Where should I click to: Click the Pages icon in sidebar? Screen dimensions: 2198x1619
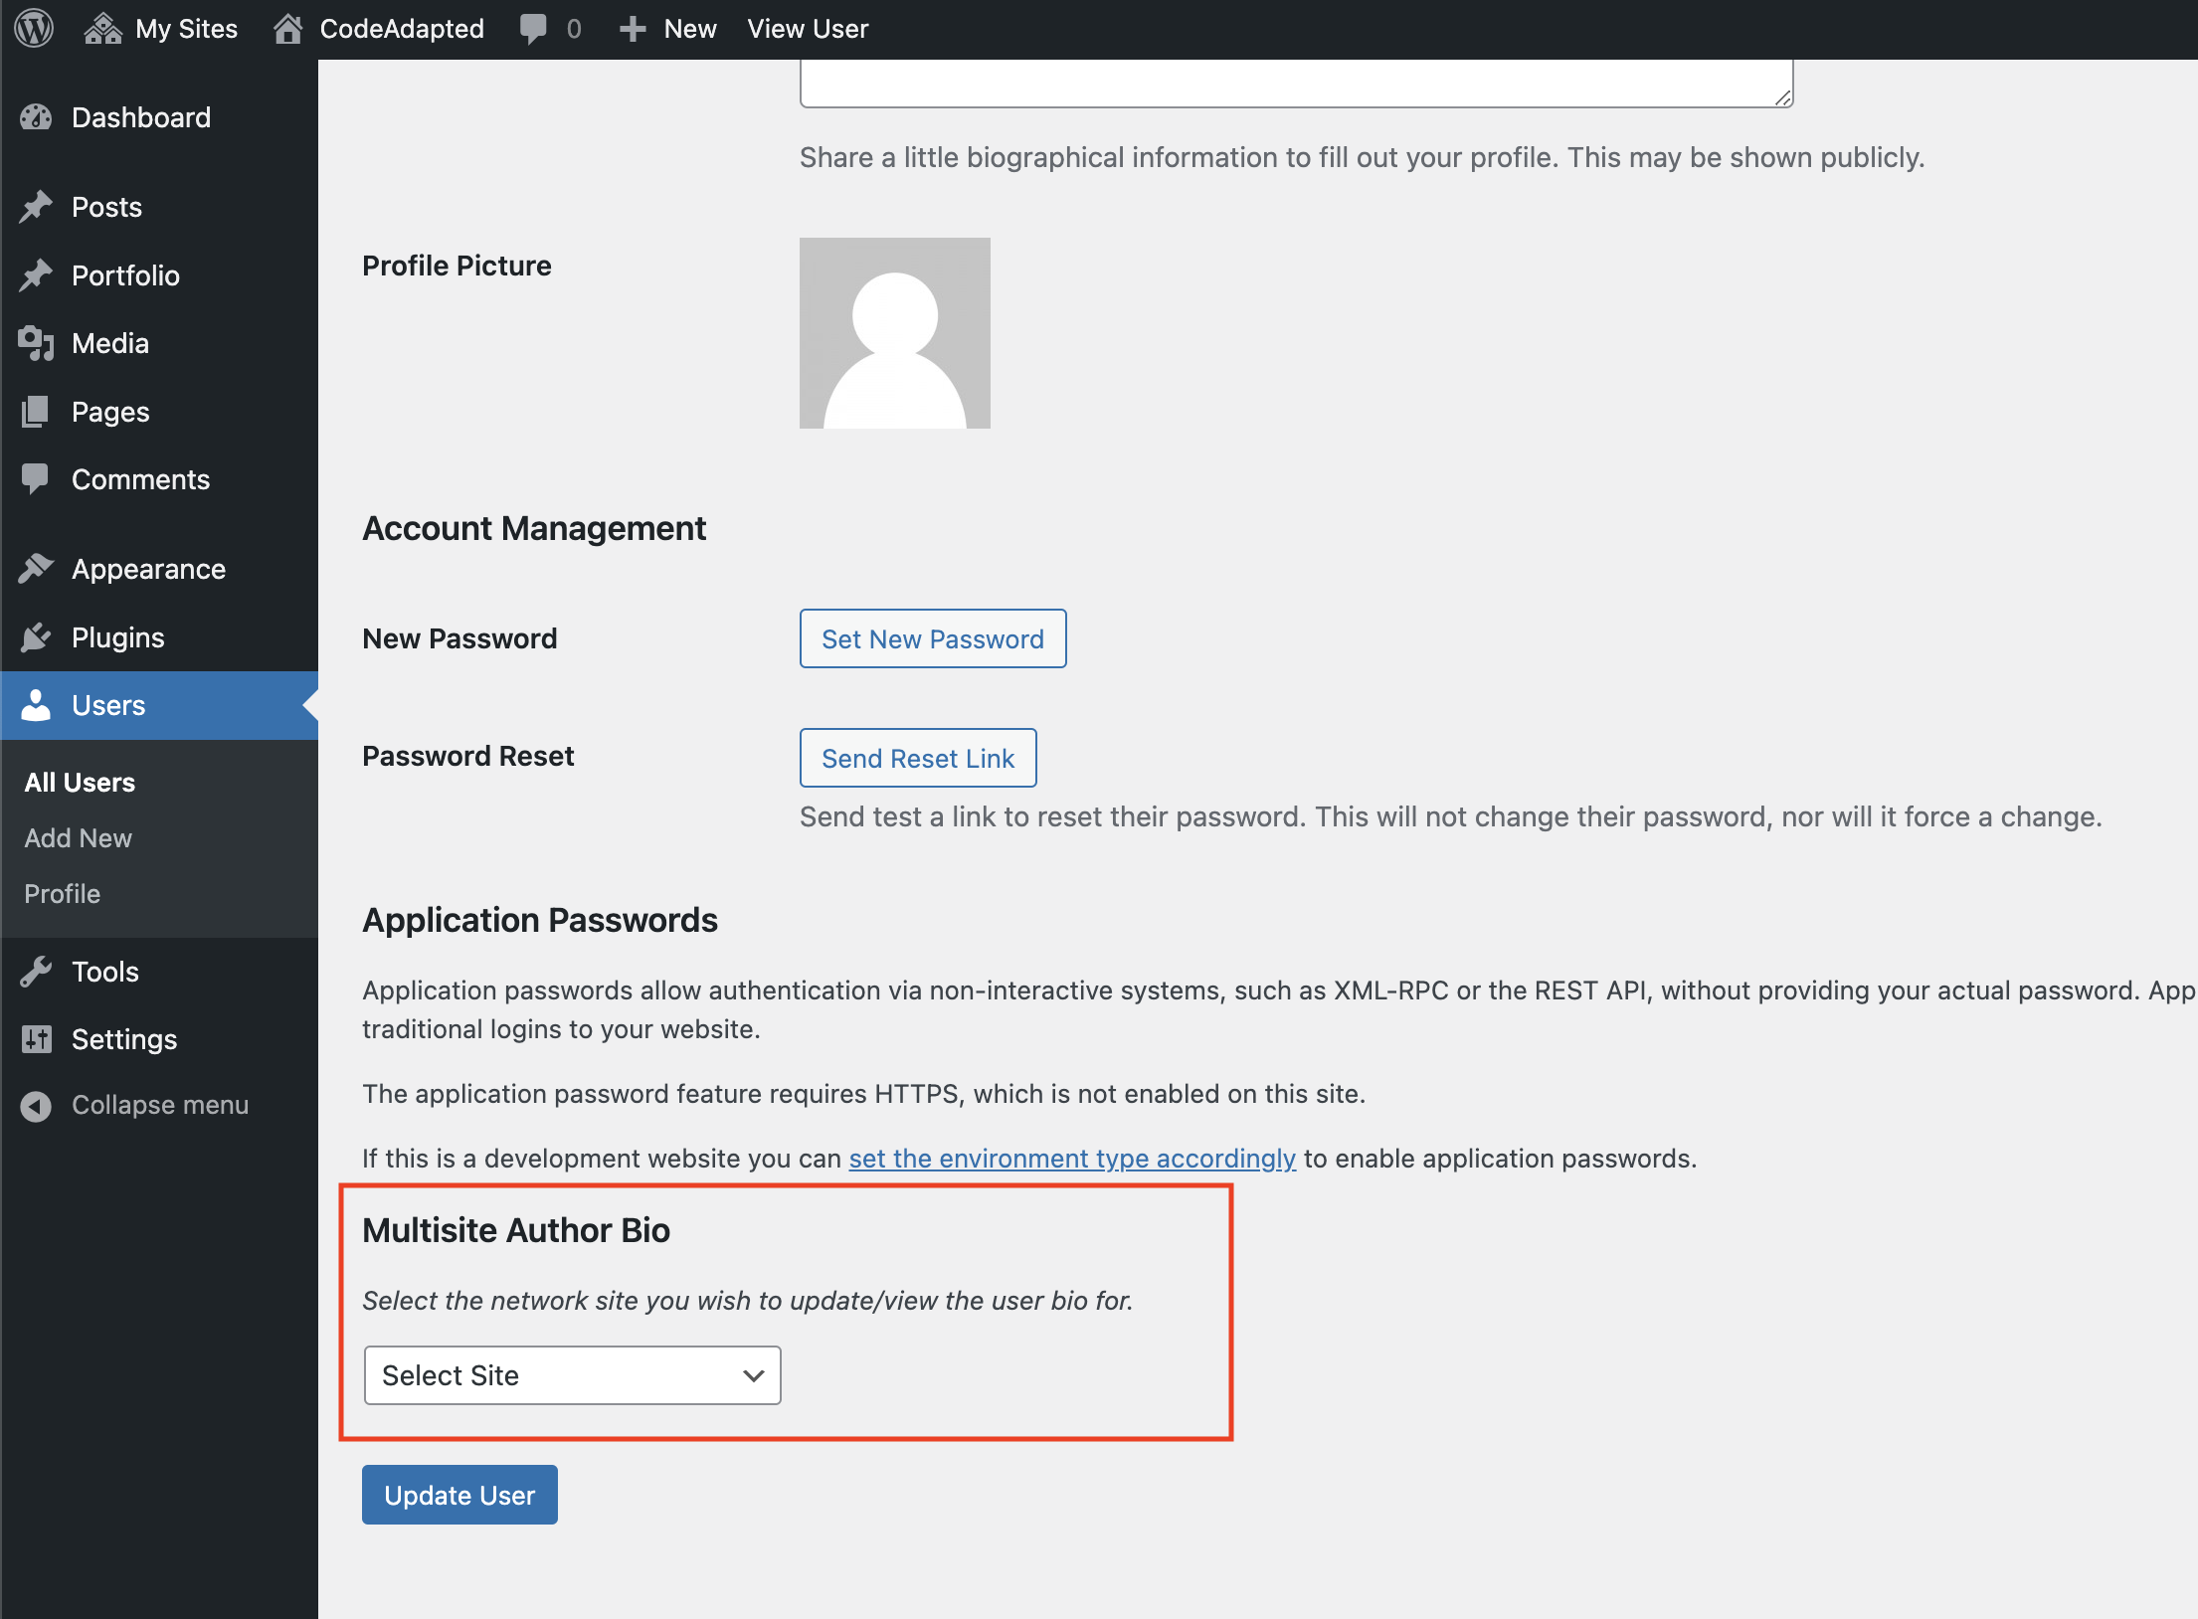(36, 411)
